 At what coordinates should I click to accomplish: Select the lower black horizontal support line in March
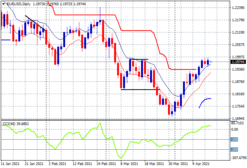(140, 90)
